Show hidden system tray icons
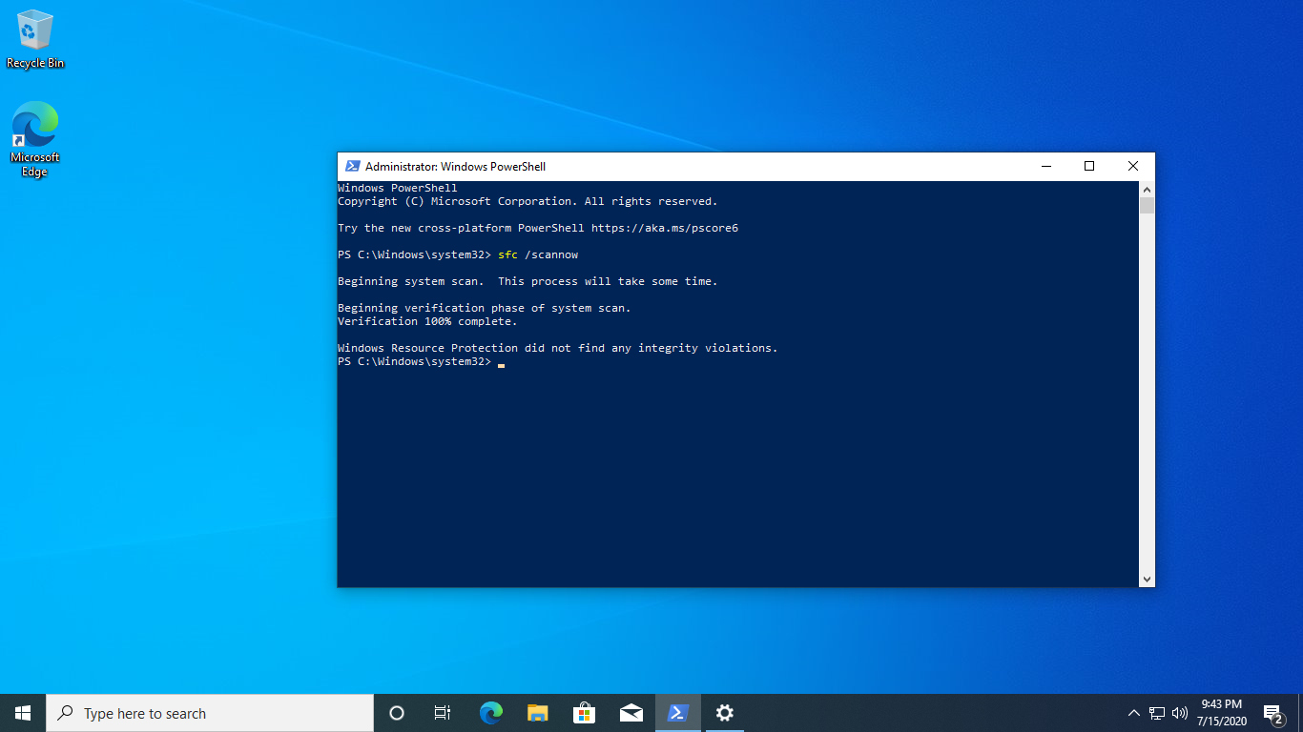Screen dimensions: 1303x732 [1134, 713]
